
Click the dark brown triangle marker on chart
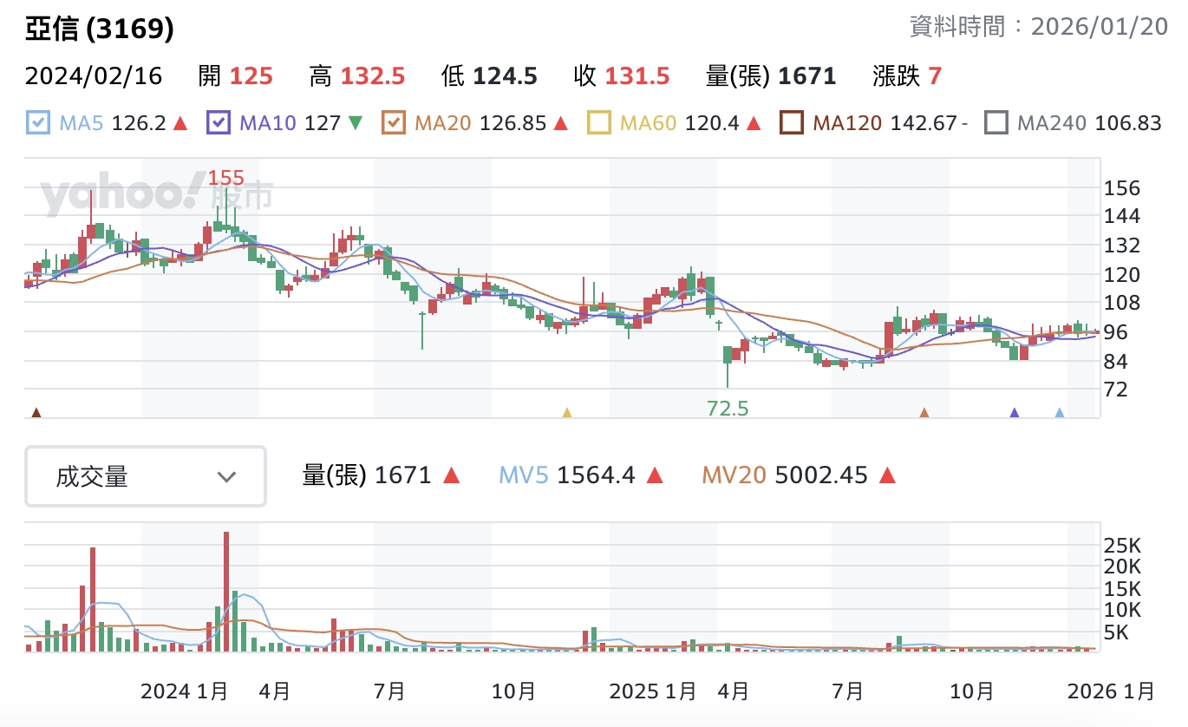pyautogui.click(x=36, y=413)
